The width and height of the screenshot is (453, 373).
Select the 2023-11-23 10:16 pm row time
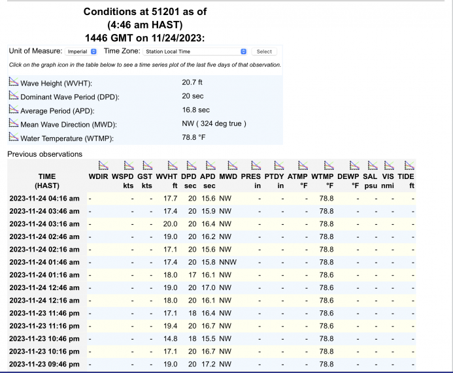tap(44, 351)
